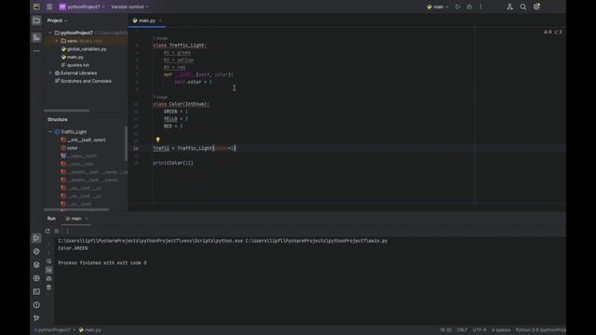Close main tab in Run panel
Screen dimensions: 596x335
pyautogui.click(x=87, y=219)
